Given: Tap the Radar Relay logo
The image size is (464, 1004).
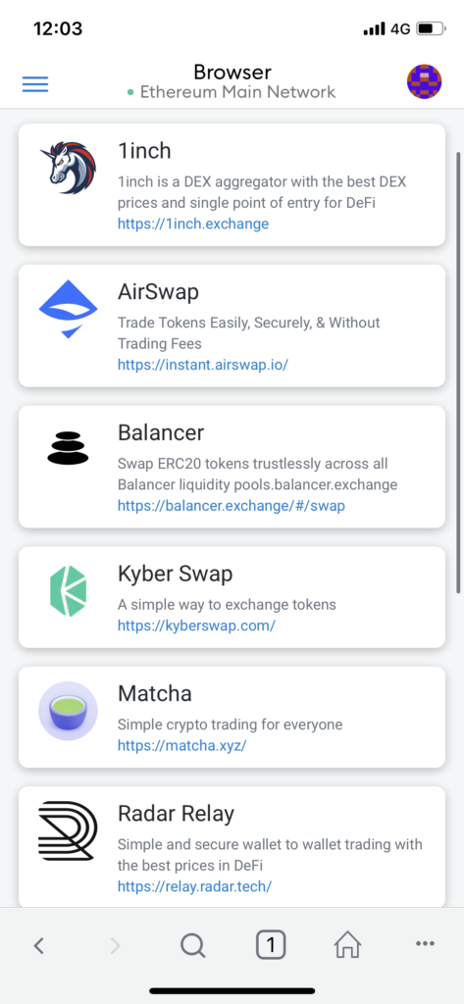Looking at the screenshot, I should (68, 830).
